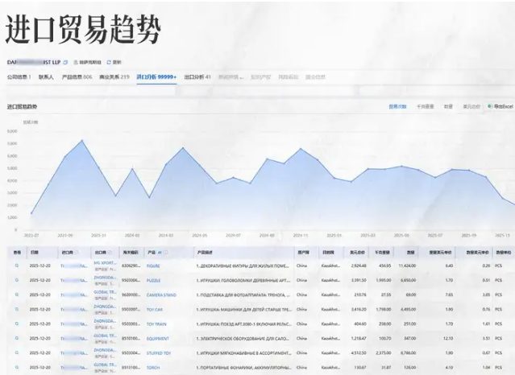Image resolution: width=515 pixels, height=375 pixels.
Task: Click the info icon in the 出口商 column header
Action: (109, 252)
